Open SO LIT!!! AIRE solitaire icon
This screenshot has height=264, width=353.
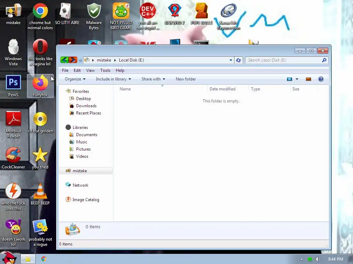pyautogui.click(x=67, y=14)
